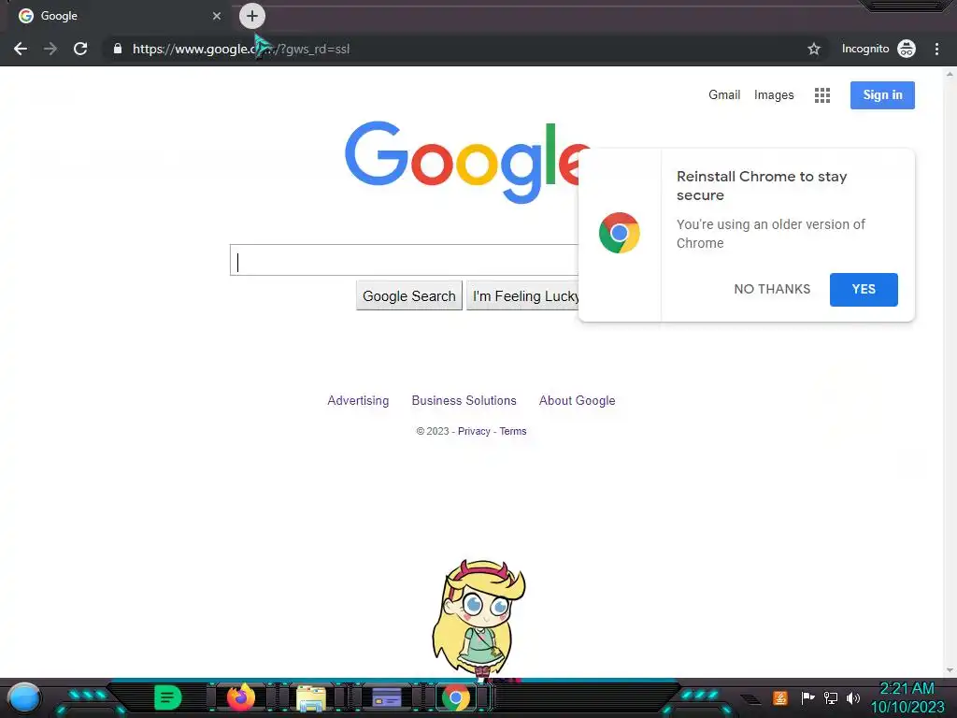Open the Start orb in the taskbar
The width and height of the screenshot is (957, 718).
(24, 697)
